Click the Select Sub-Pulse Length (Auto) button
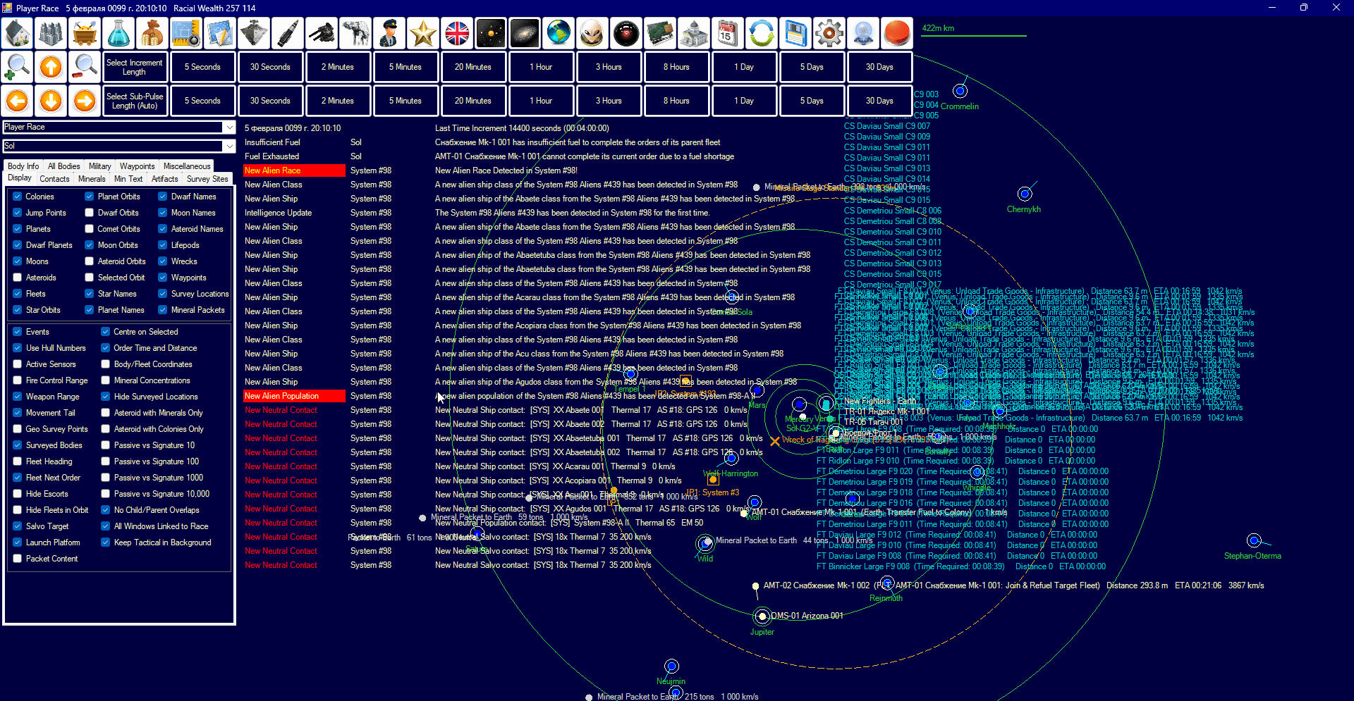Viewport: 1354px width, 701px height. [134, 101]
